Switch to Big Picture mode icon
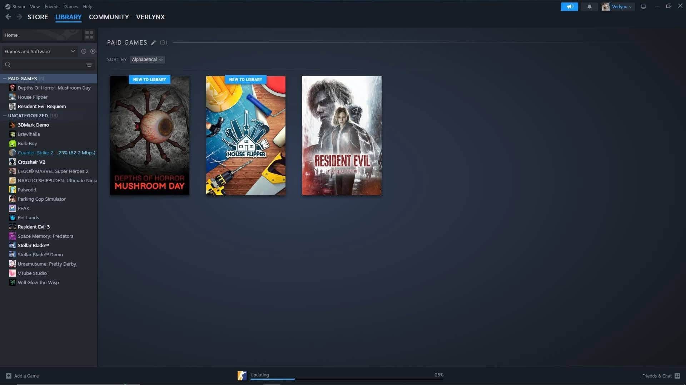Image resolution: width=686 pixels, height=385 pixels. pos(643,6)
